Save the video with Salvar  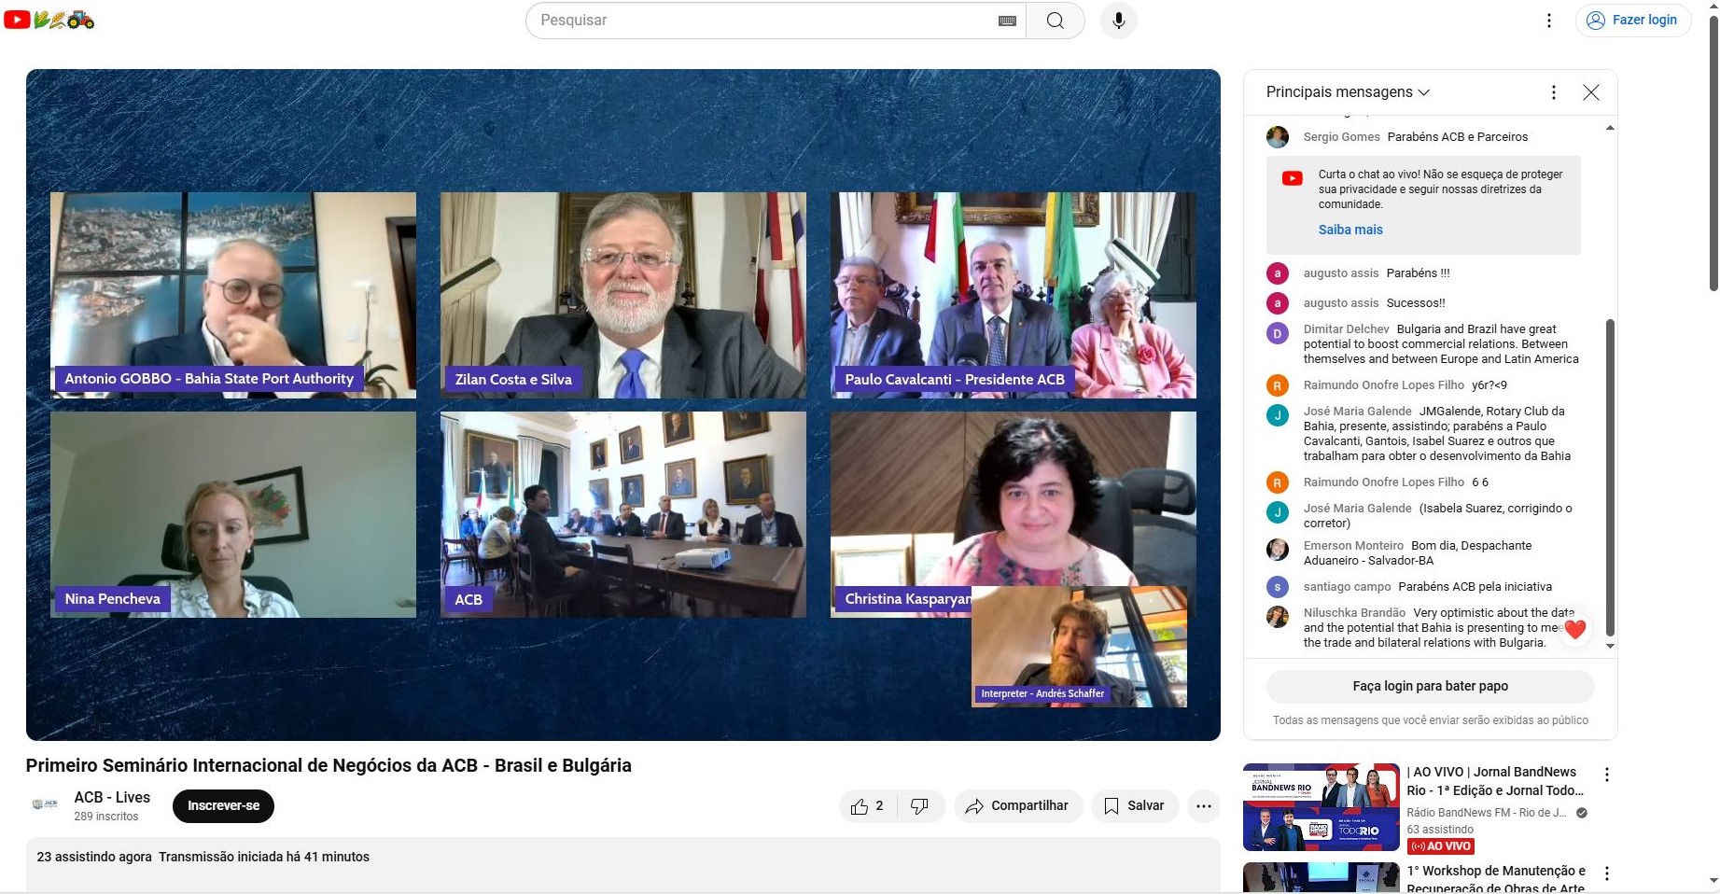tap(1134, 806)
